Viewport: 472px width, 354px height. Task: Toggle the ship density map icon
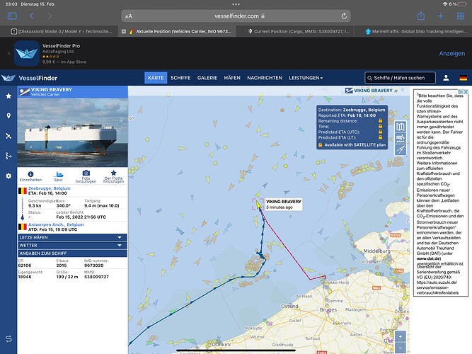click(401, 138)
